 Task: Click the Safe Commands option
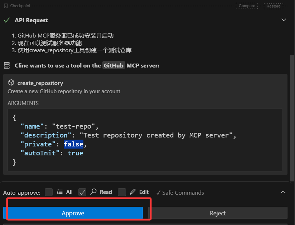coord(180,192)
